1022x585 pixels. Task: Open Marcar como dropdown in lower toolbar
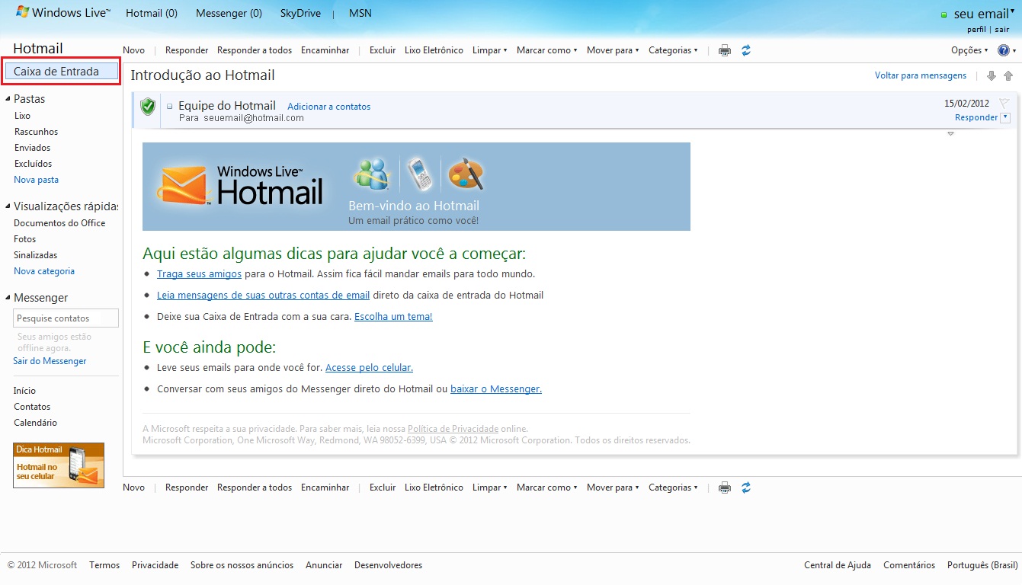click(x=546, y=487)
